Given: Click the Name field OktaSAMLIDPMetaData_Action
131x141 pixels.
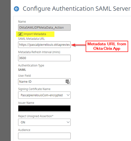Looking at the screenshot, I should click(44, 27).
